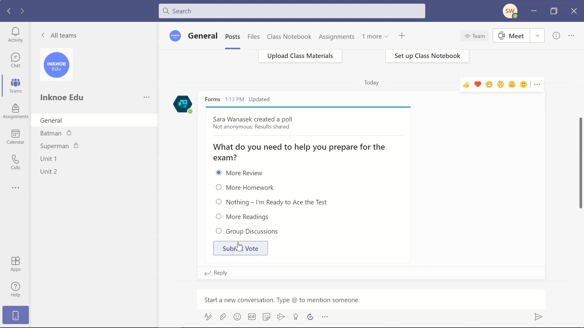The height and width of the screenshot is (328, 584).
Task: Open Apps from sidebar icon
Action: click(15, 264)
